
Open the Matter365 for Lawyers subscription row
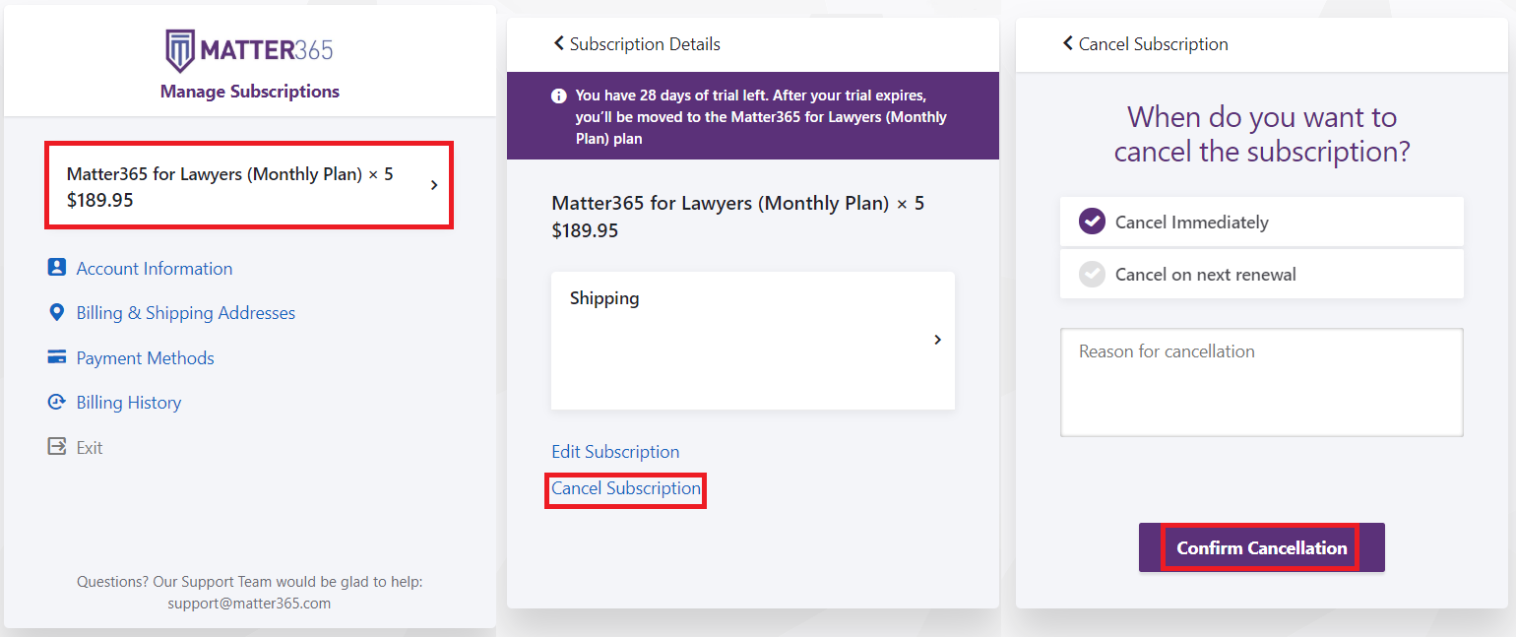click(x=249, y=185)
